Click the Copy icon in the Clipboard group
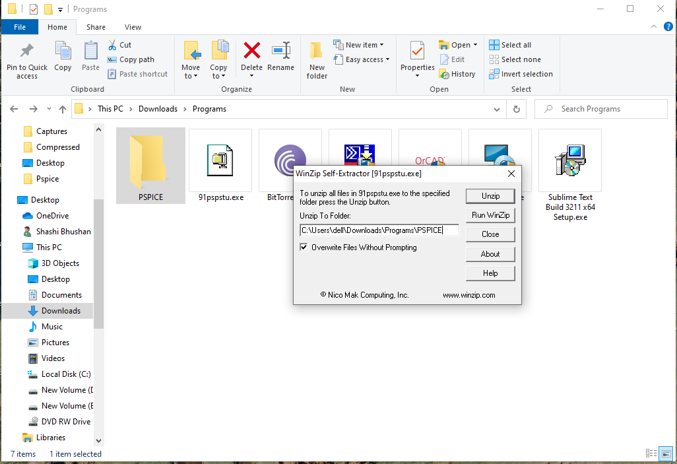Image resolution: width=677 pixels, height=464 pixels. (63, 58)
